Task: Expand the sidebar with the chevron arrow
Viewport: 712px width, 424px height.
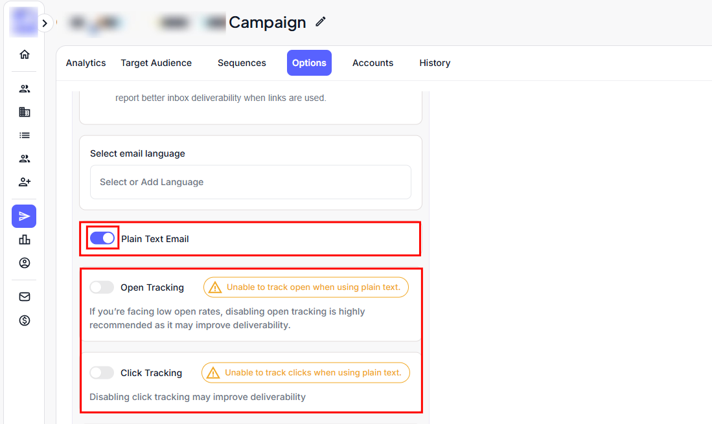Action: point(44,23)
